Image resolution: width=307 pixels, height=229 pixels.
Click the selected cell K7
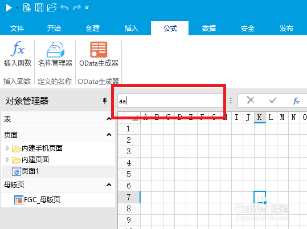pyautogui.click(x=260, y=197)
